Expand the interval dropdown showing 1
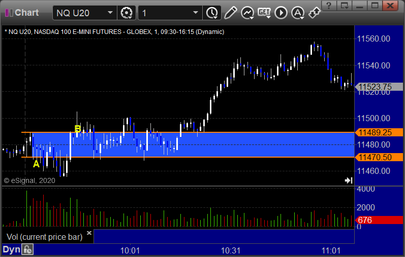This screenshot has width=405, height=257. point(196,13)
